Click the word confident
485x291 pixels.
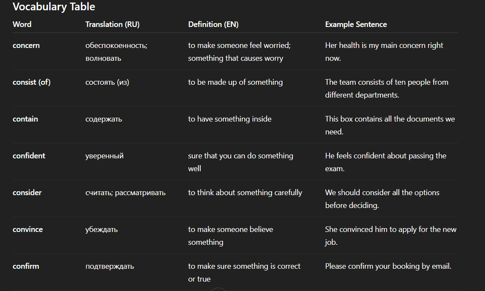(29, 156)
